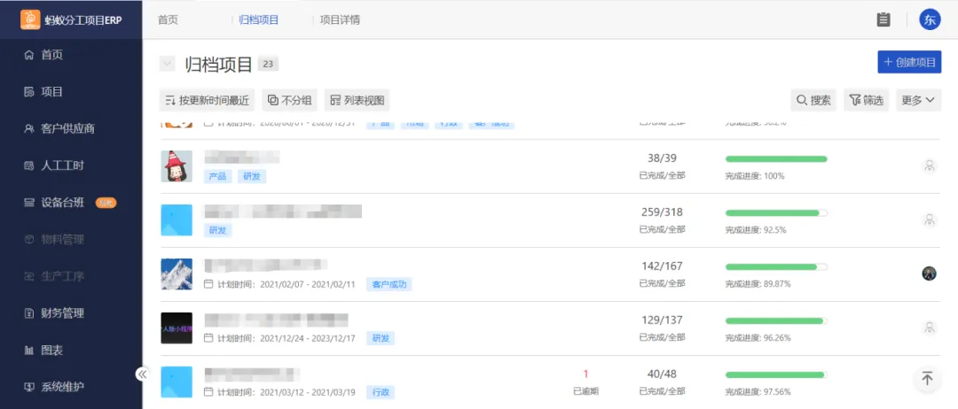This screenshot has height=409, width=958.
Task: Click the 38/39 completed count
Action: pos(663,158)
